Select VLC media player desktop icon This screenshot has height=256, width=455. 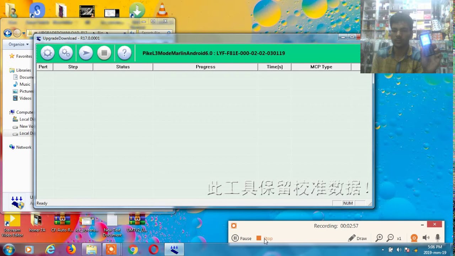pos(162,10)
